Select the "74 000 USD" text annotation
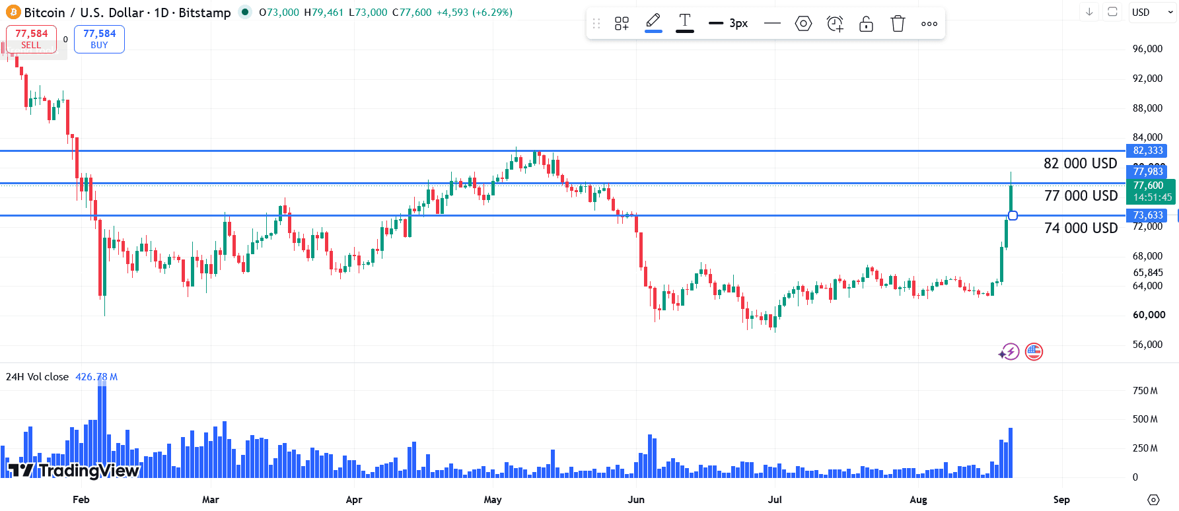1179x511 pixels. (1081, 228)
